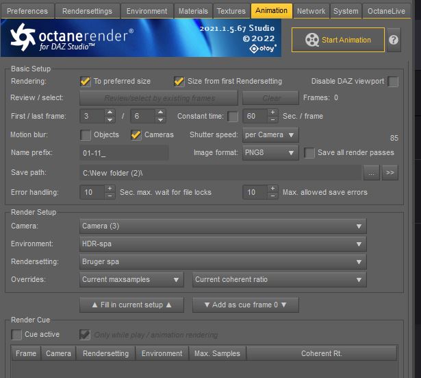
Task: Decrease the last frame value
Action: [x=160, y=120]
